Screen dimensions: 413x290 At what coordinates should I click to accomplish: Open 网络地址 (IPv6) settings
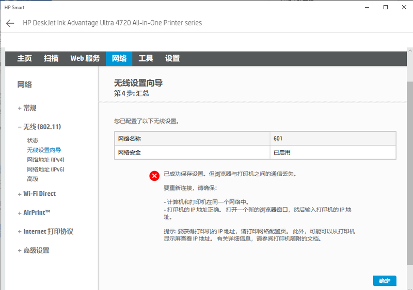click(x=45, y=169)
